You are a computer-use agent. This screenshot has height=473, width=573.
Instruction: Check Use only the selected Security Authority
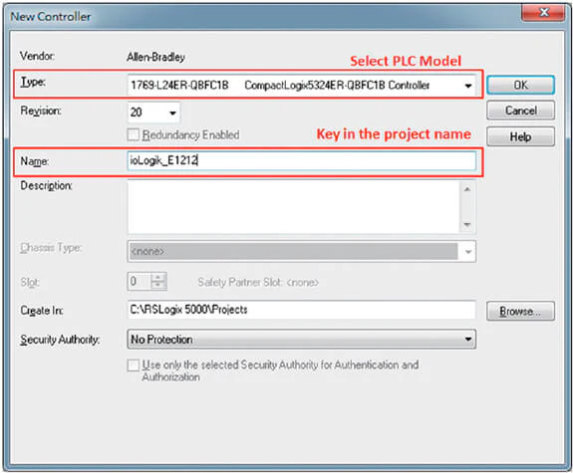click(x=133, y=364)
